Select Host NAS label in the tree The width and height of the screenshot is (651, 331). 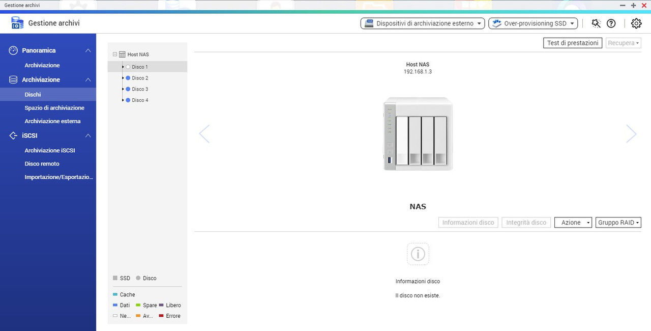tap(138, 54)
